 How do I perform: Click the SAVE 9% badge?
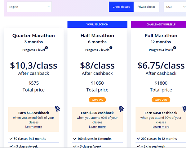coord(97,100)
